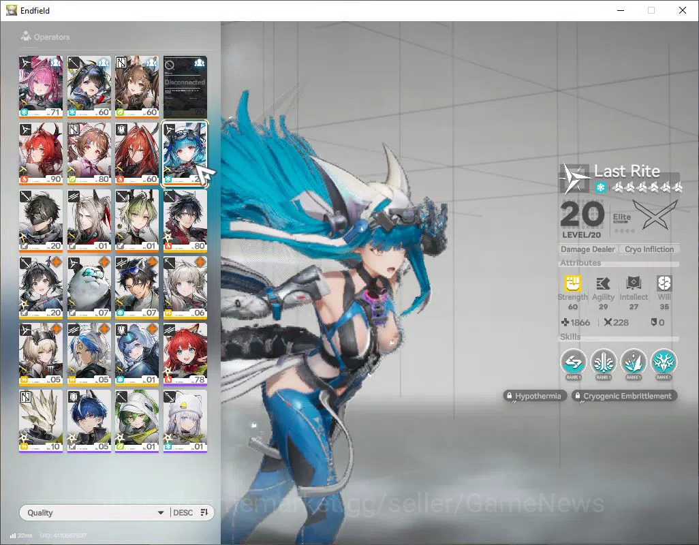The image size is (699, 545).
Task: Select the long red-haired level 60 operator
Action: click(x=137, y=153)
